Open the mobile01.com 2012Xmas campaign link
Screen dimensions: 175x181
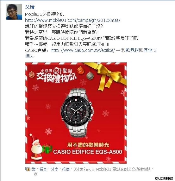(73, 20)
